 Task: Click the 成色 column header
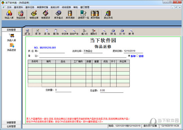pyautogui.click(x=106, y=62)
